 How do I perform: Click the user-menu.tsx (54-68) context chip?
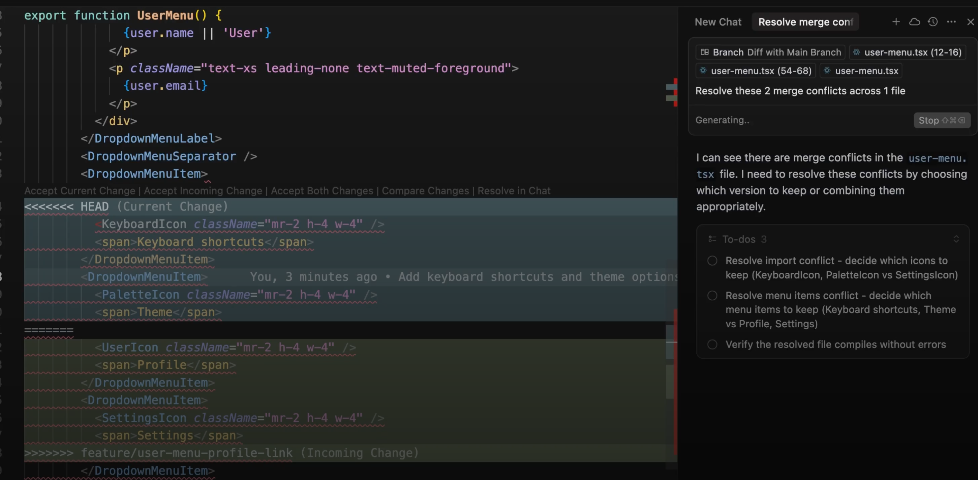[756, 71]
